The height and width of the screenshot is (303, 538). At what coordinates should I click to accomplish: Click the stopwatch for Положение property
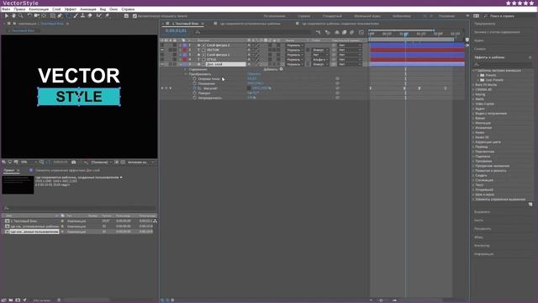point(194,83)
